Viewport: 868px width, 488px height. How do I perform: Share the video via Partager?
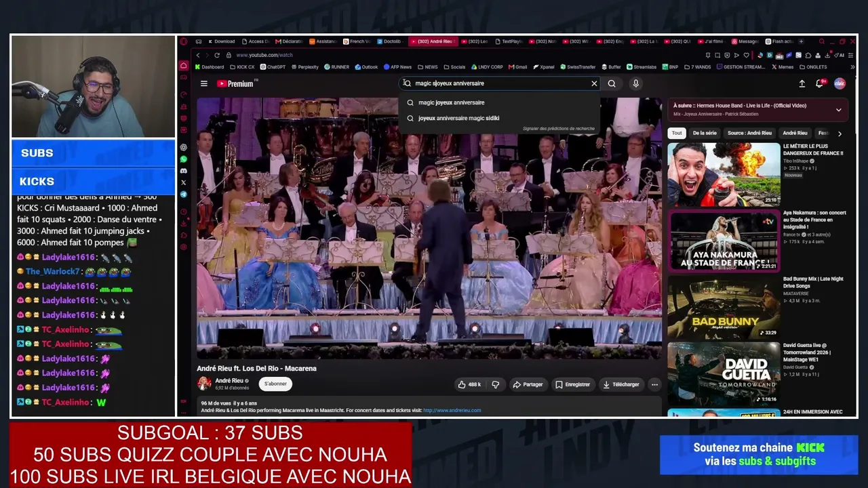point(528,384)
